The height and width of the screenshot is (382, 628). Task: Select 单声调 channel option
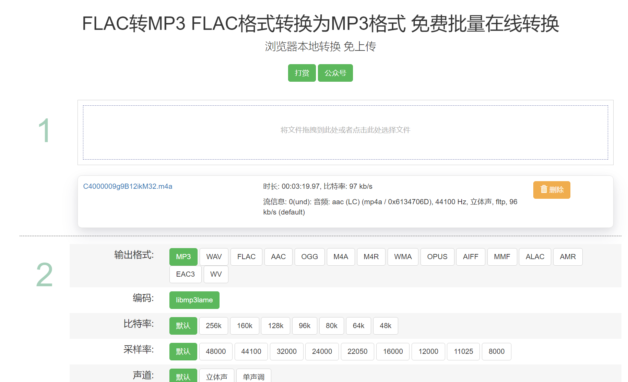click(253, 377)
